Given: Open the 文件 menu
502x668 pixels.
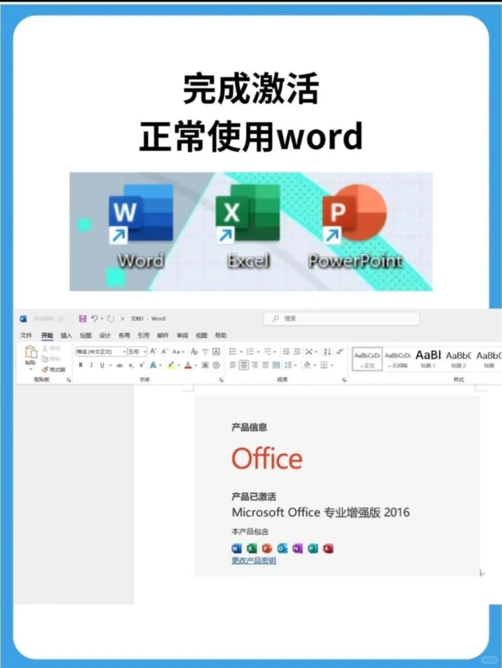Looking at the screenshot, I should (26, 335).
